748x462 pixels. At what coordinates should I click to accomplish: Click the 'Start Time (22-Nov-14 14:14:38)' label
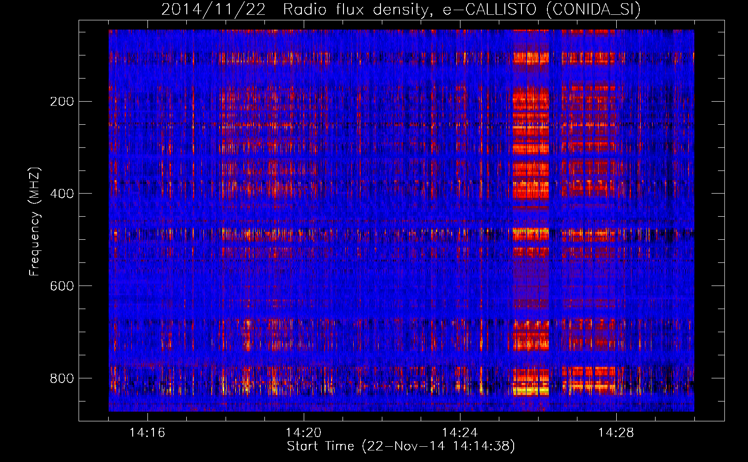(401, 446)
